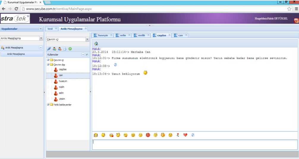Insert the red rose emoji
The image size is (299, 159).
tap(178, 135)
